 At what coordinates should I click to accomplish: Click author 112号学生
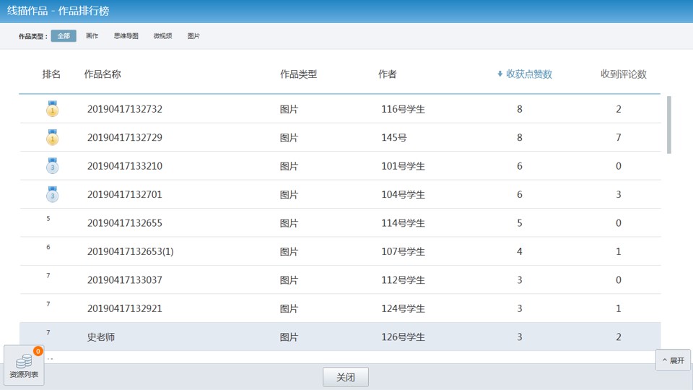click(403, 279)
